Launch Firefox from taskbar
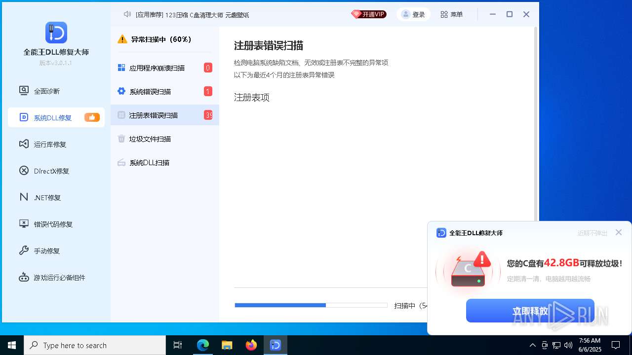The width and height of the screenshot is (632, 355). [251, 345]
